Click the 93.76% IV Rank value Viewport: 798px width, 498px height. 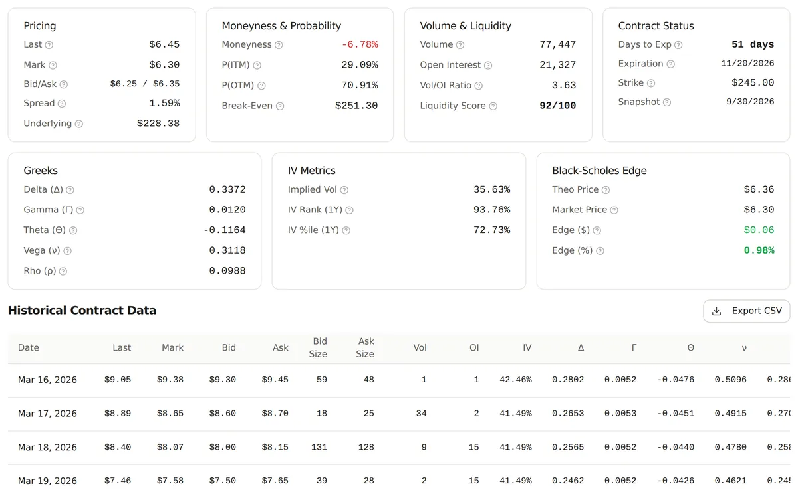[492, 210]
